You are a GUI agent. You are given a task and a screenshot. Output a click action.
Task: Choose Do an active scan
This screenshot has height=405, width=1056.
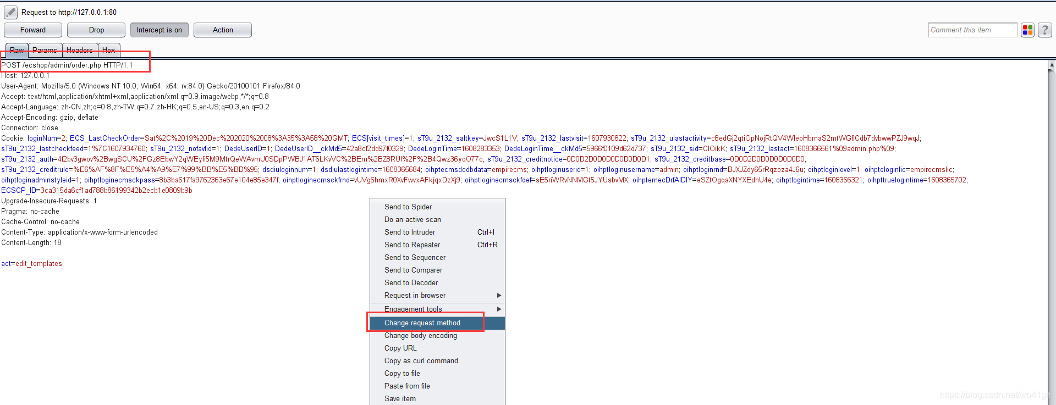(437, 219)
